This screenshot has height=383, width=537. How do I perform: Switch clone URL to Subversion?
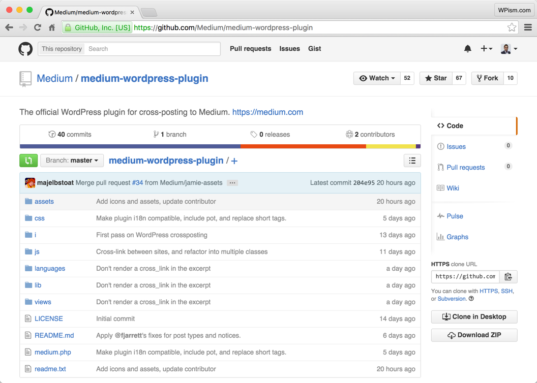tap(452, 299)
